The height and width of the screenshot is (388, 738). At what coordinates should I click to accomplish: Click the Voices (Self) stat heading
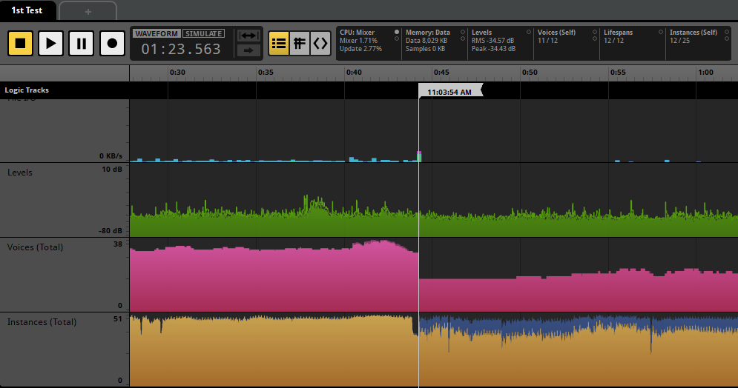click(556, 33)
